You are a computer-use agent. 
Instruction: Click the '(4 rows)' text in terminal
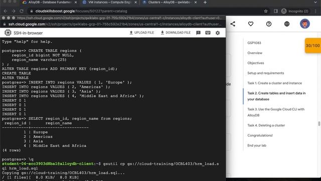click(12, 150)
